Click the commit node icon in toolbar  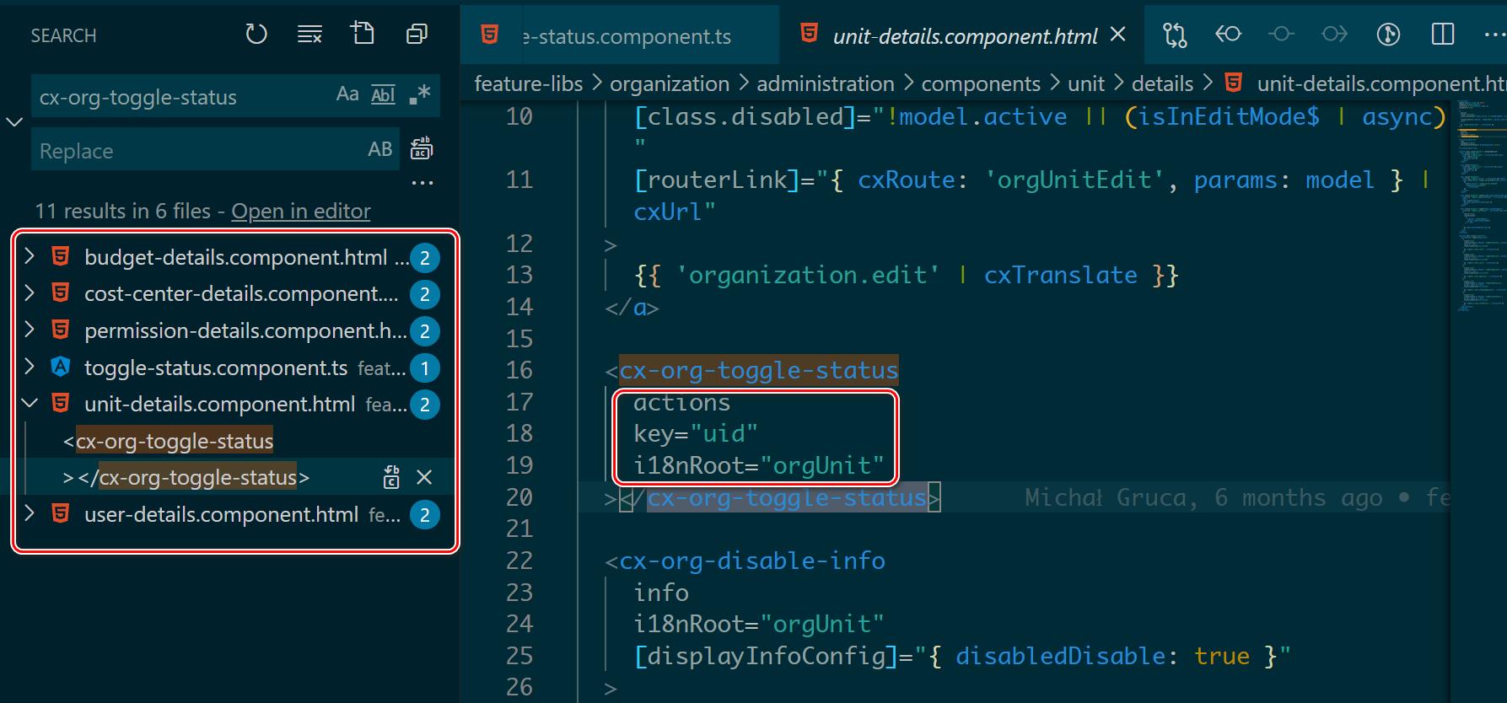click(x=1281, y=35)
